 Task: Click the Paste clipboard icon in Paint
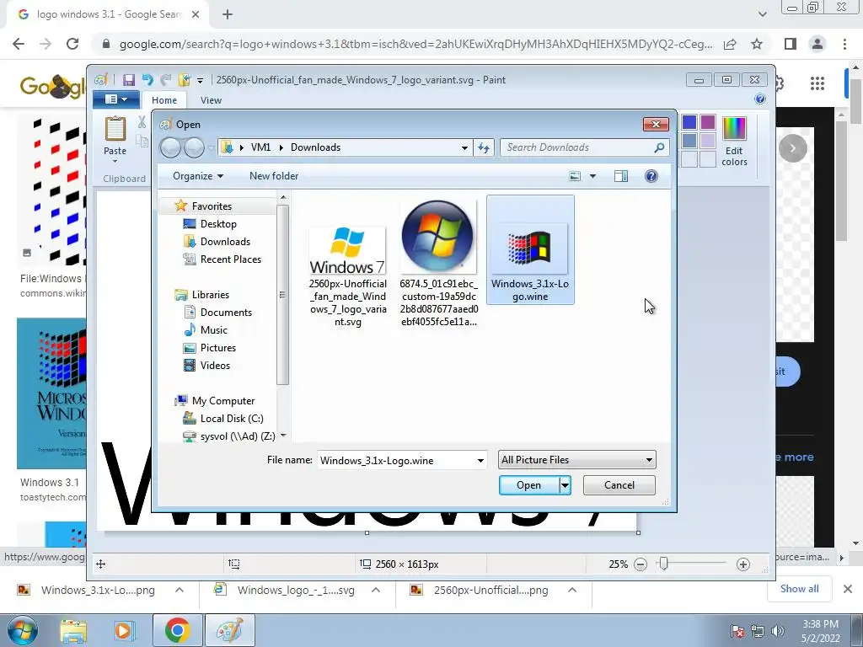point(115,129)
